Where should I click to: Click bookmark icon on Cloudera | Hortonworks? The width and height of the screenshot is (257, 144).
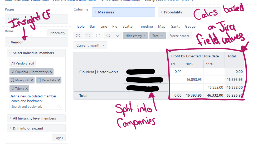point(12,72)
